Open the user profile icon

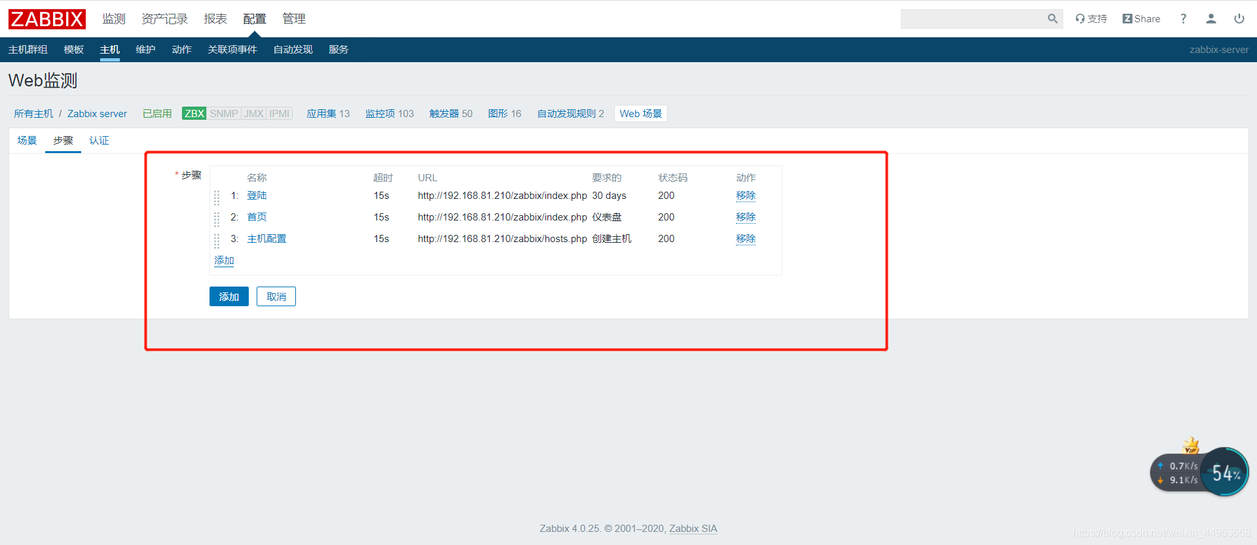(x=1211, y=19)
